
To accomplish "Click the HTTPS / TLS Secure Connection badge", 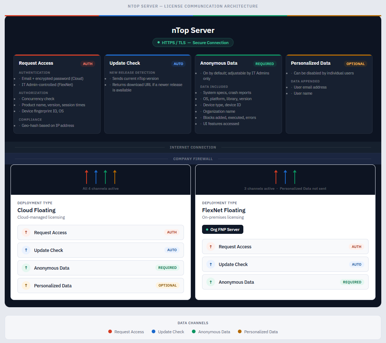I will 193,43.
